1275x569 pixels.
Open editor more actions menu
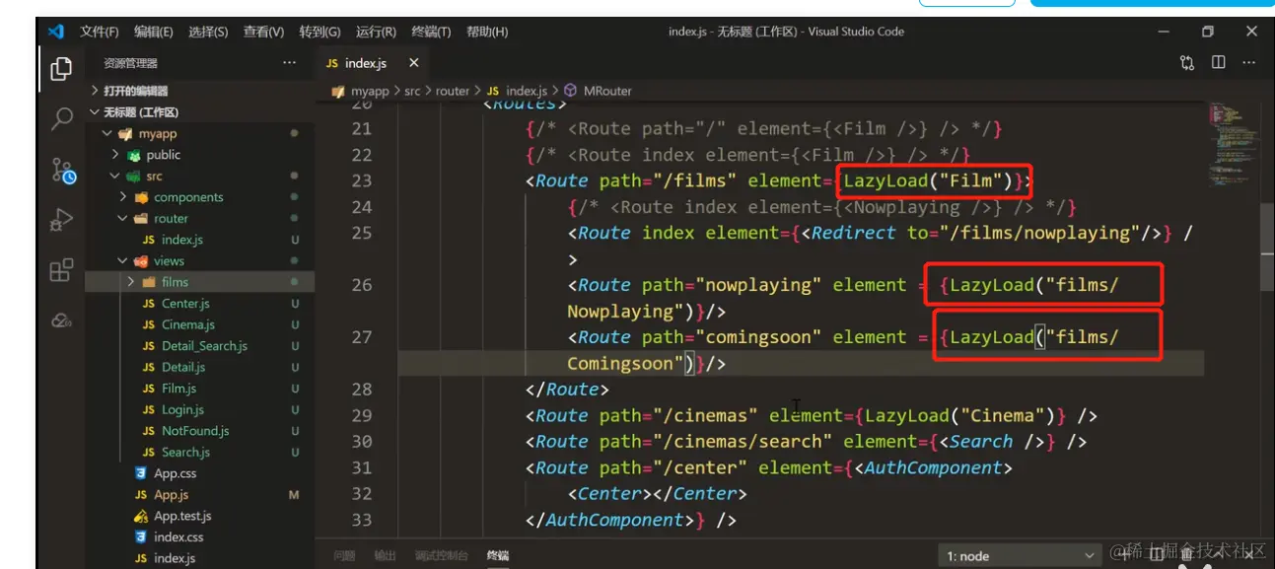[x=1251, y=63]
